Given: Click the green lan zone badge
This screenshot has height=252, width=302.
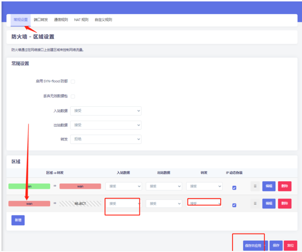Looking at the screenshot, I should (x=29, y=186).
